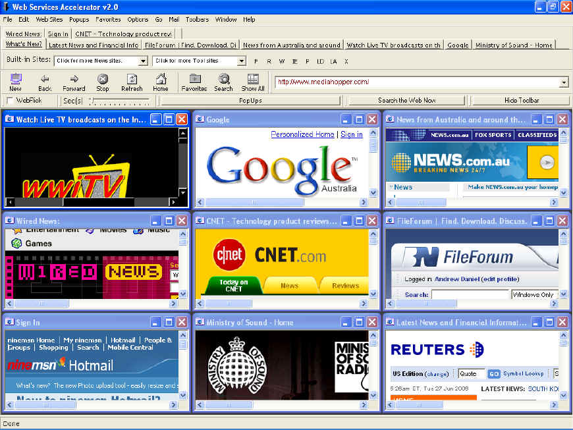
Task: Click the Google window title bar icon
Action: point(200,119)
